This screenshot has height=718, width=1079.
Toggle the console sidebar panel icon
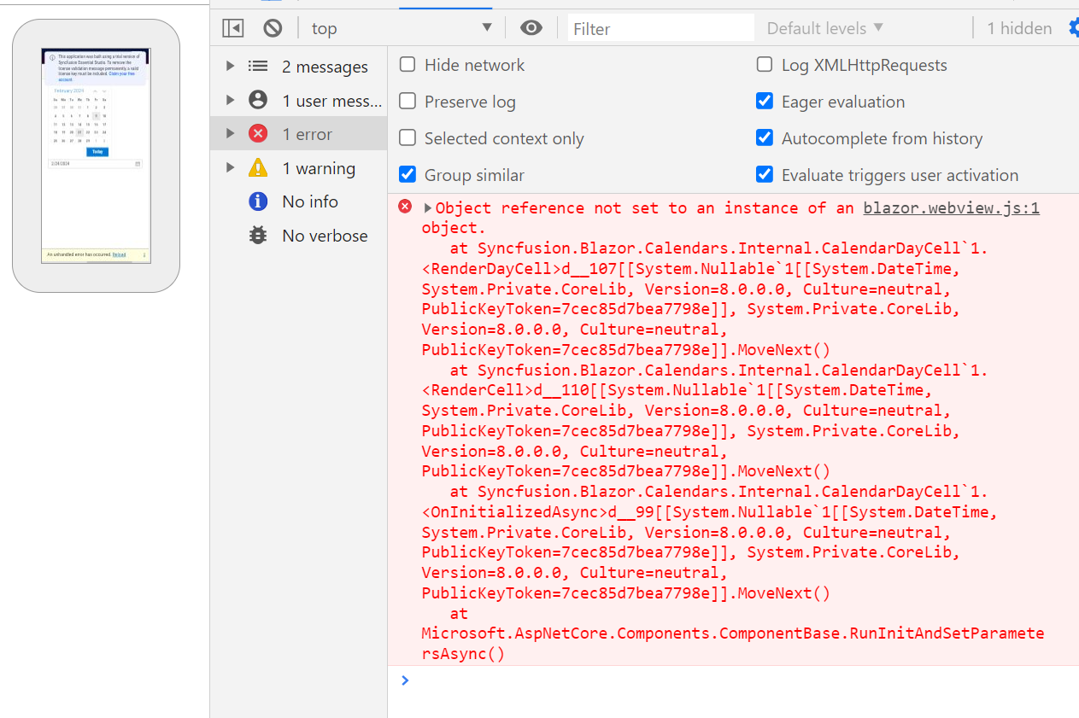[232, 28]
